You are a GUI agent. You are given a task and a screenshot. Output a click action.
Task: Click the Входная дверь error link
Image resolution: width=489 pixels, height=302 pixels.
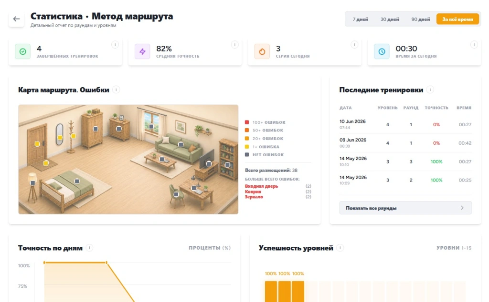coord(261,186)
